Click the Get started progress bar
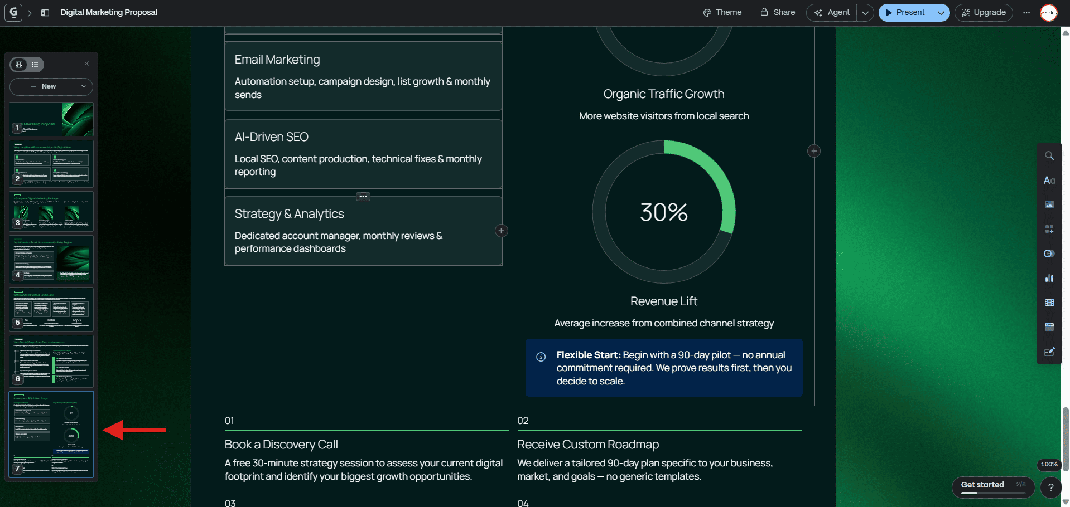Image resolution: width=1070 pixels, height=507 pixels. pyautogui.click(x=993, y=493)
